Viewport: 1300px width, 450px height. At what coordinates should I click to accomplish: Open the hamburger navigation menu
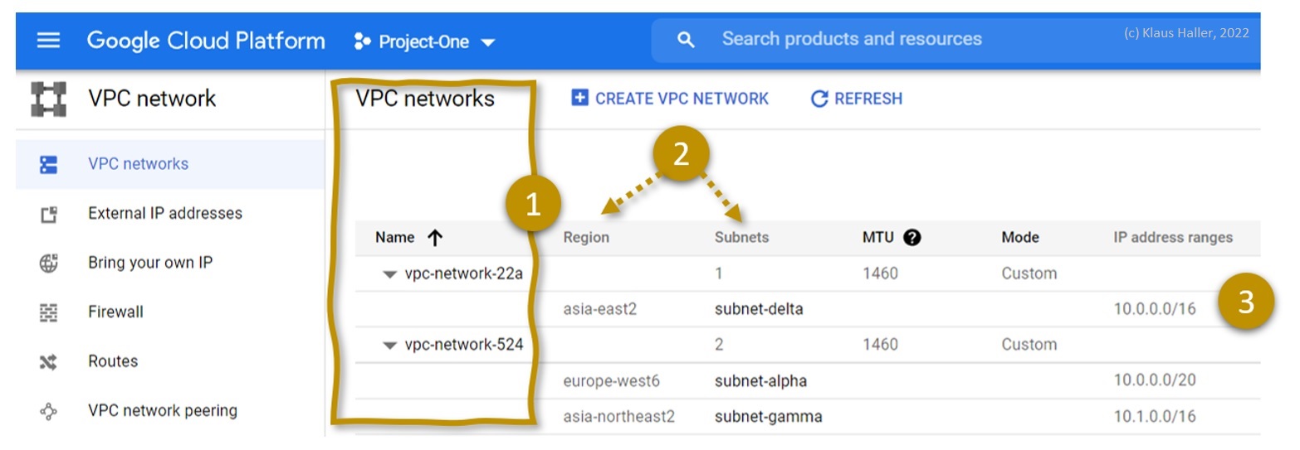pyautogui.click(x=49, y=41)
